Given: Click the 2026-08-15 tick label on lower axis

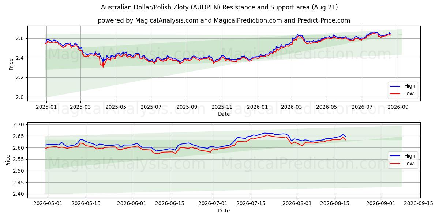Looking at the screenshot, I should point(335,204).
